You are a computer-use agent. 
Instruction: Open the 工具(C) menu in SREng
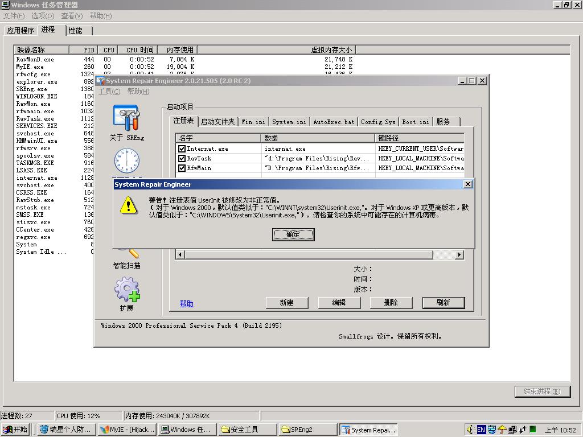[x=109, y=92]
